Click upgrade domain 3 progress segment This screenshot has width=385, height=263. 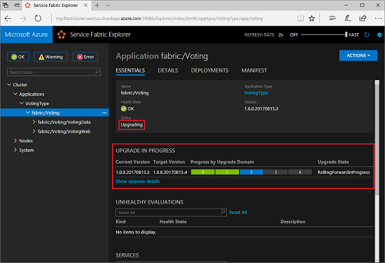pyautogui.click(x=276, y=172)
